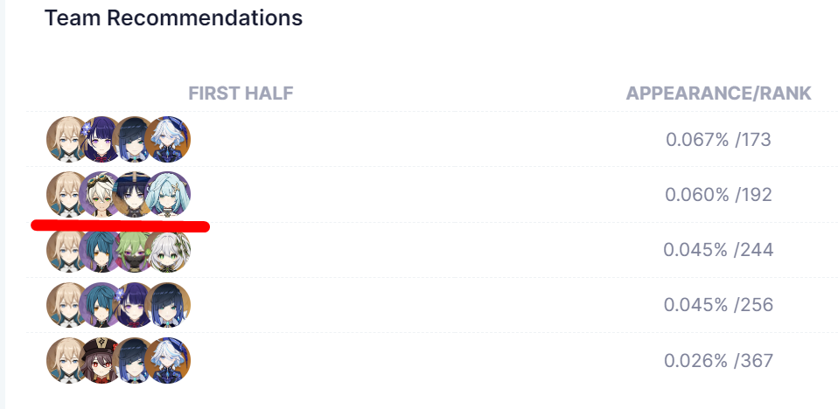Click the Team Recommendations heading

pos(173,17)
